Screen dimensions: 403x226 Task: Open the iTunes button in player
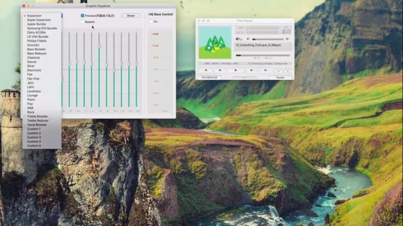[x=280, y=77]
